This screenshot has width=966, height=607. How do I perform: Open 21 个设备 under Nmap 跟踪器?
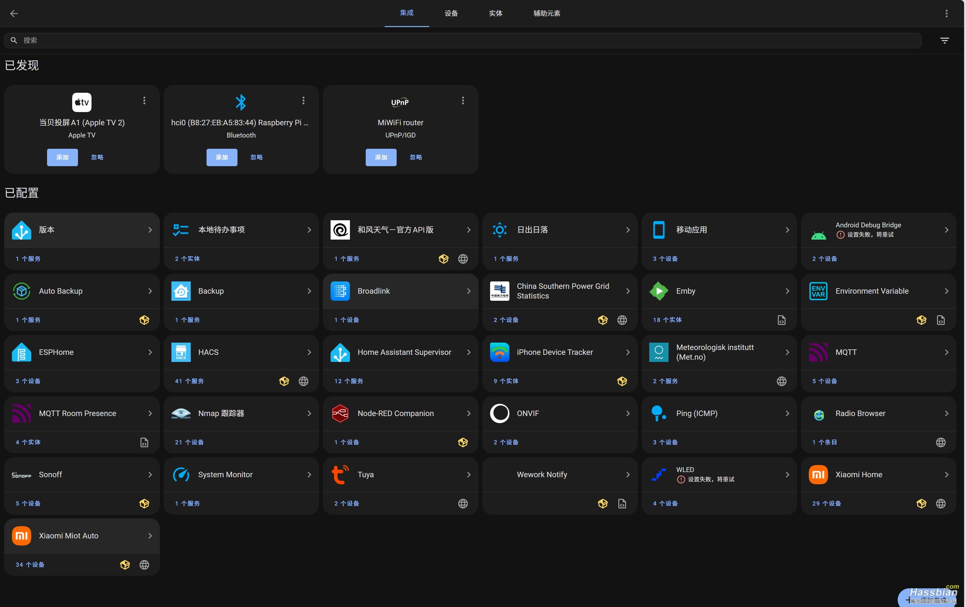coord(189,442)
